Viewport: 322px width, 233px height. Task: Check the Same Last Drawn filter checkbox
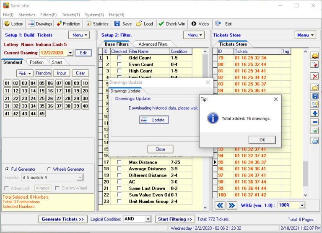tap(119, 188)
